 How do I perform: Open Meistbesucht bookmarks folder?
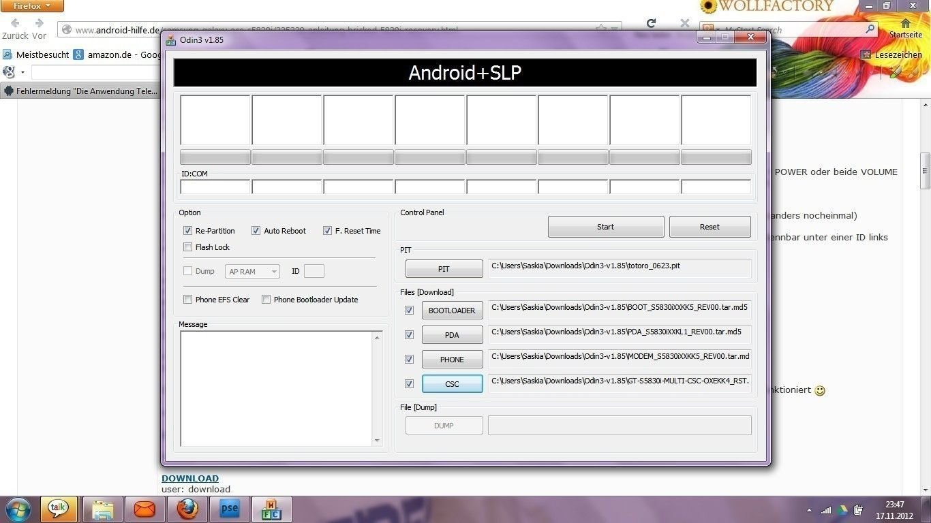click(x=35, y=54)
